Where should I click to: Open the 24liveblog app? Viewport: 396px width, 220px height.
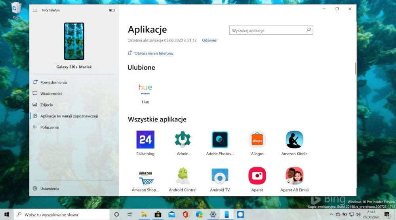coord(145,143)
